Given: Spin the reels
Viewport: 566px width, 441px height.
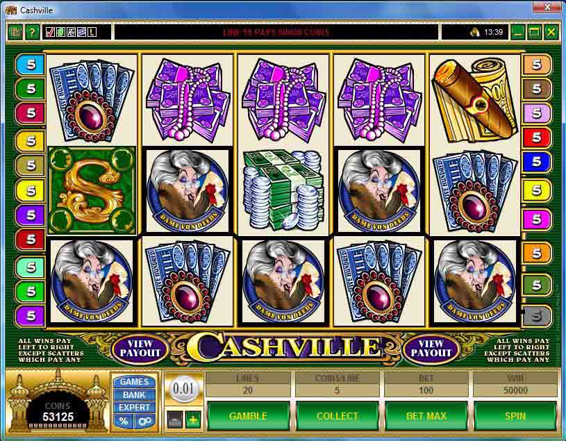Looking at the screenshot, I should coord(515,416).
